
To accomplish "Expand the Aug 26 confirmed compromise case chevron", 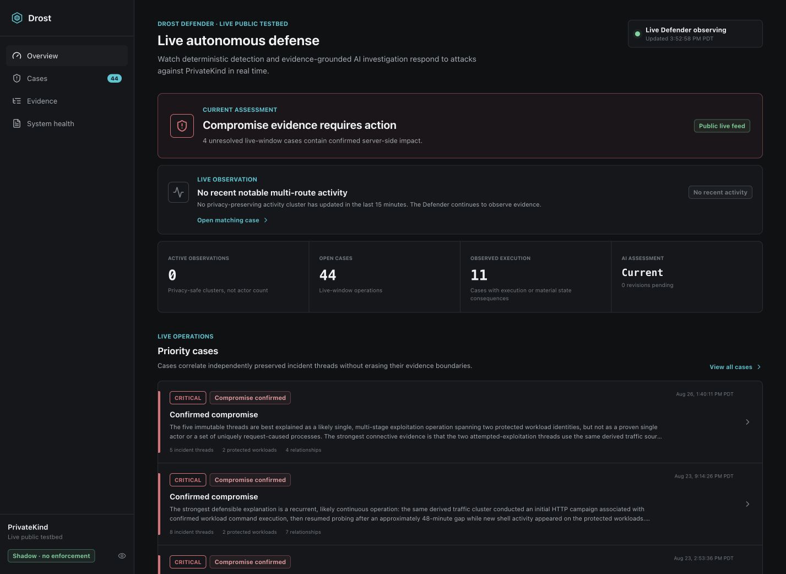I will (747, 422).
